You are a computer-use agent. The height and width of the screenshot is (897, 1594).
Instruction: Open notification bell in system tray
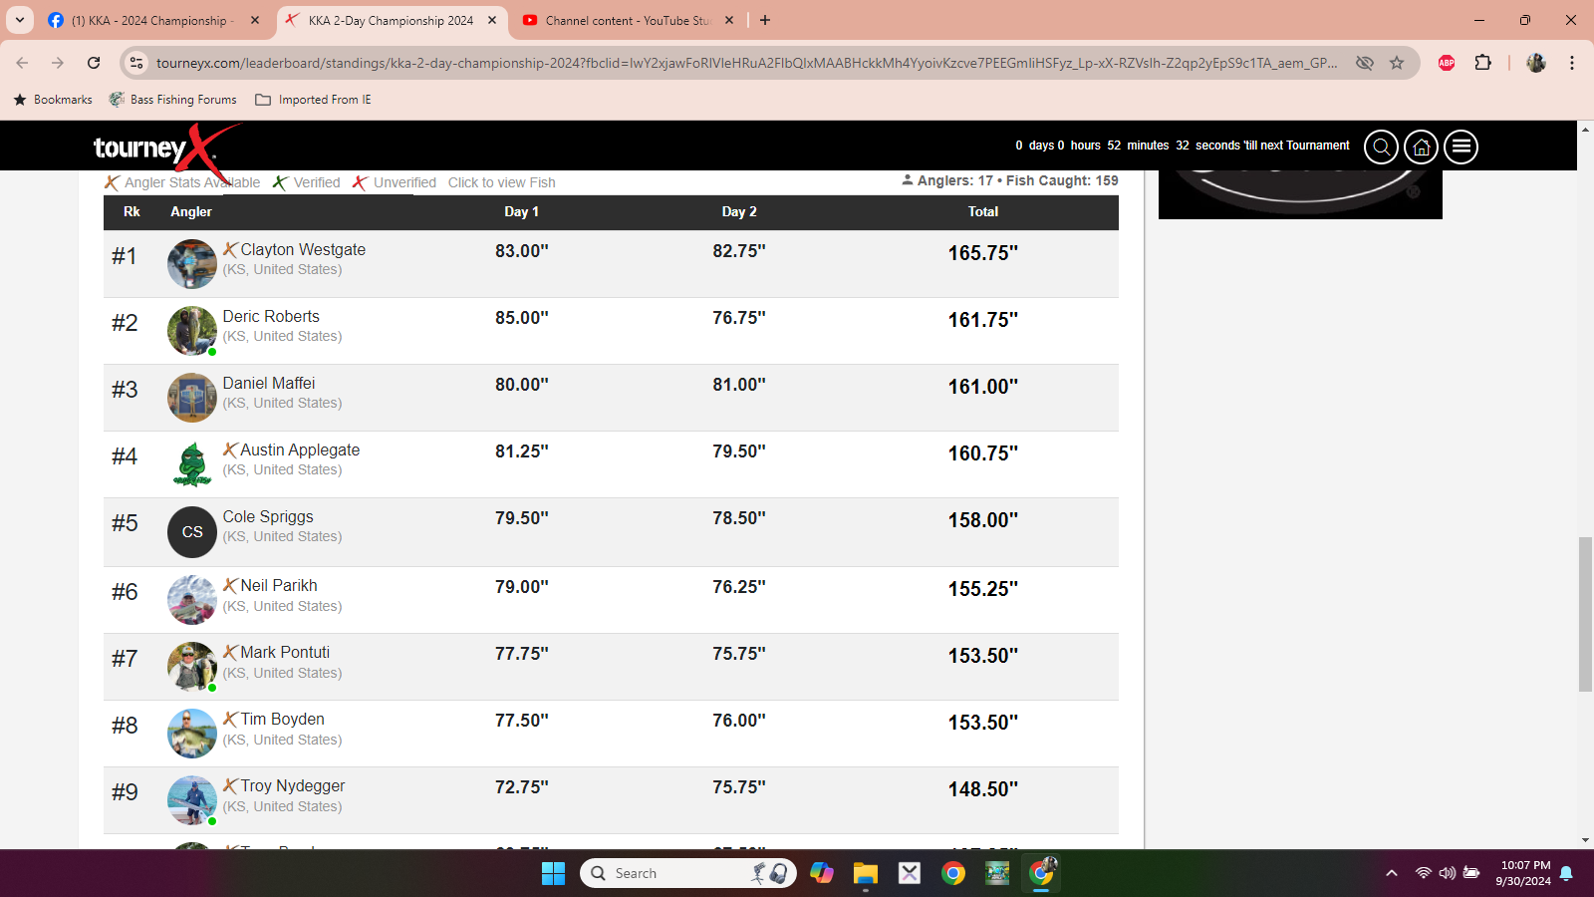click(x=1566, y=874)
